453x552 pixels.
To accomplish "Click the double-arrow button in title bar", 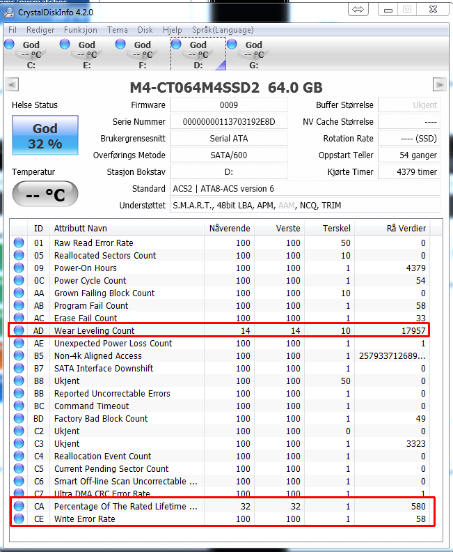I will [358, 10].
